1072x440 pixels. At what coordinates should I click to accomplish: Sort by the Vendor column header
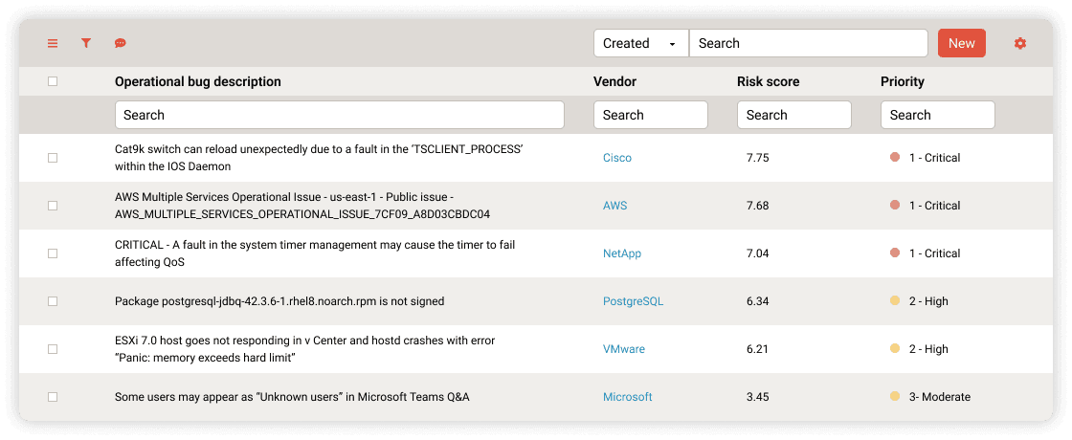614,81
